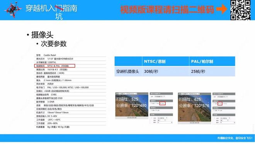Click the drone logo in the header
Screen dimensions: 255x144
(x=13, y=9)
